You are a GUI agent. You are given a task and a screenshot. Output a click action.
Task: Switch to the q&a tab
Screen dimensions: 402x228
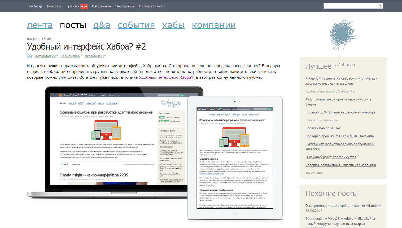[x=102, y=25]
